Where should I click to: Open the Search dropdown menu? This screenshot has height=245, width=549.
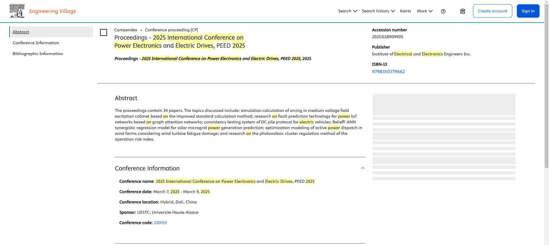coord(348,11)
